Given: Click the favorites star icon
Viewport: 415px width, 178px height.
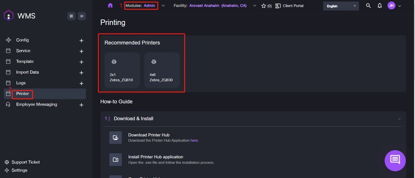Looking at the screenshot, I should (x=264, y=6).
